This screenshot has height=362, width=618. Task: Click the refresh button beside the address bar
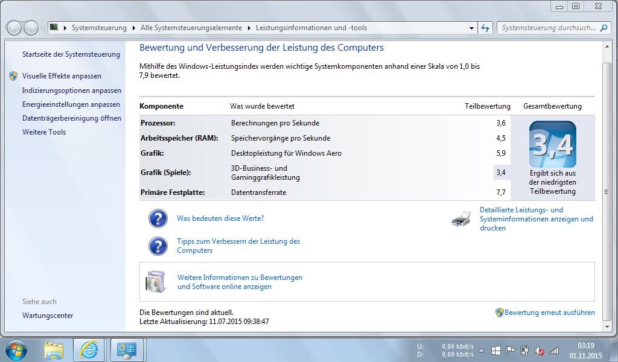pos(485,28)
